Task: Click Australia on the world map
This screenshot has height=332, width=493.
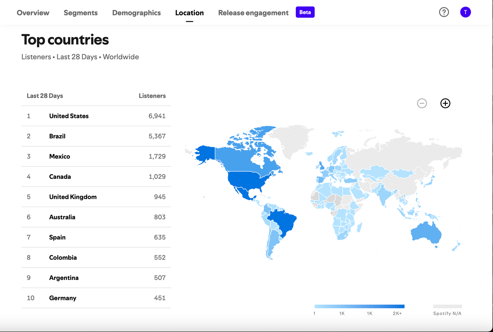Action: tap(427, 233)
